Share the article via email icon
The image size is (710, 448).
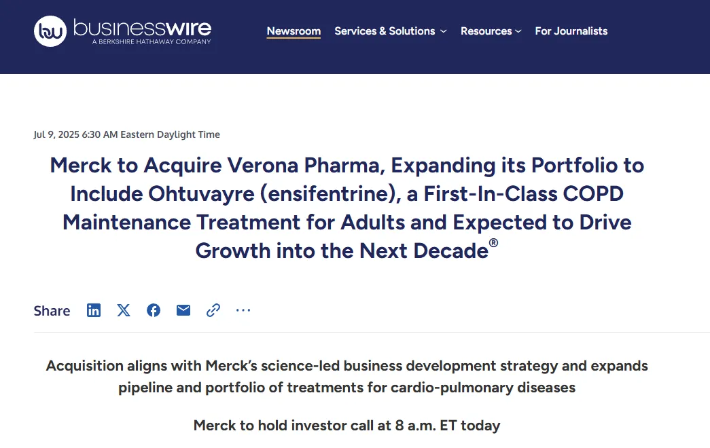coord(183,310)
